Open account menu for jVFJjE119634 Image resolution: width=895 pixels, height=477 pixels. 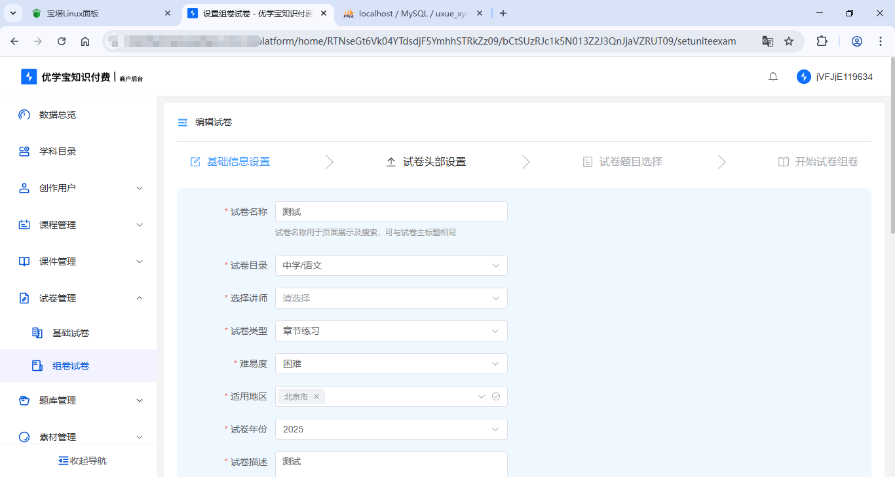(843, 76)
